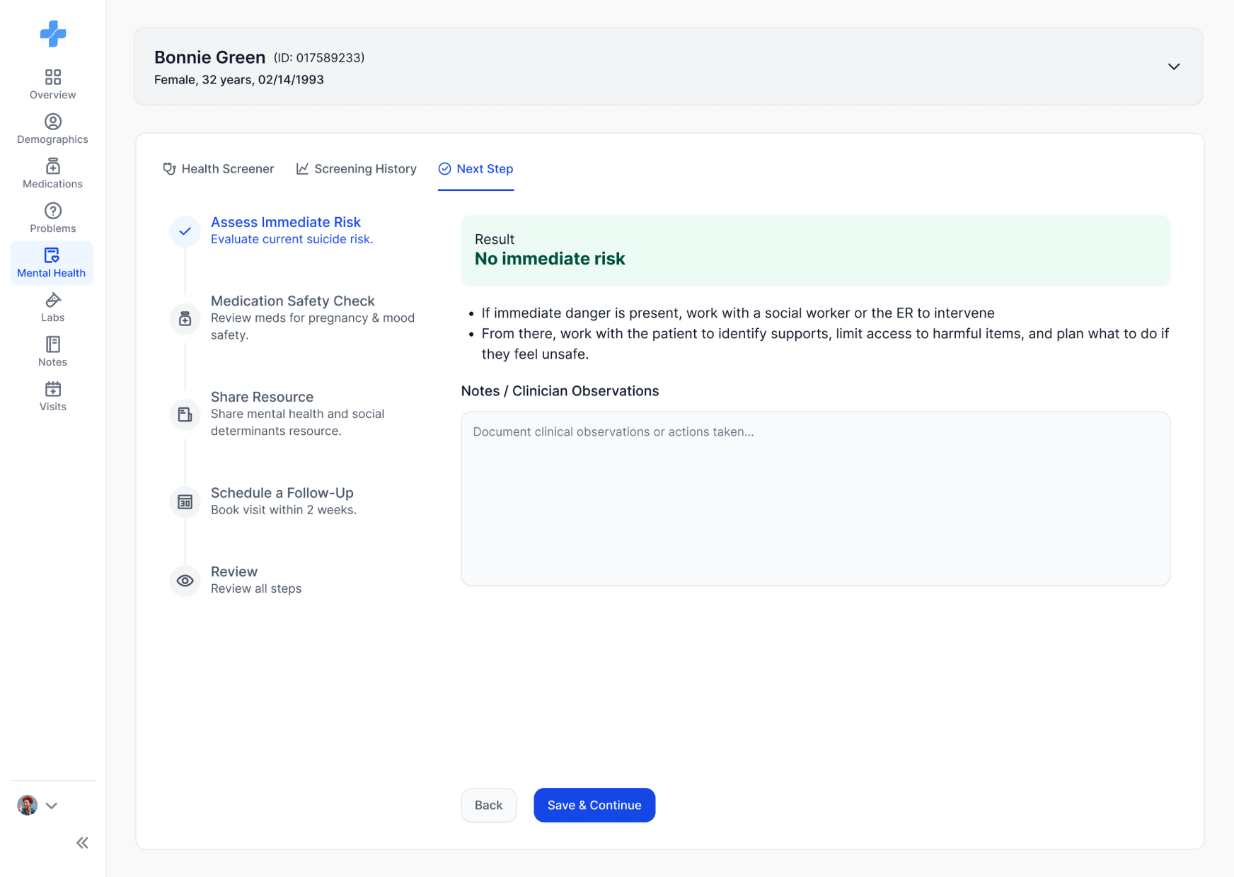Click the user avatar picture
Viewport: 1234px width, 877px height.
pyautogui.click(x=28, y=805)
